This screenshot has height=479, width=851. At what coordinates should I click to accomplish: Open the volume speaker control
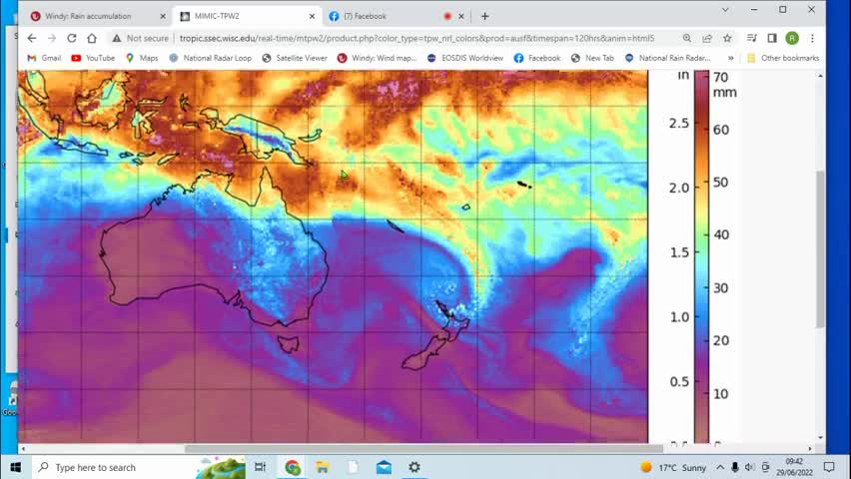749,467
